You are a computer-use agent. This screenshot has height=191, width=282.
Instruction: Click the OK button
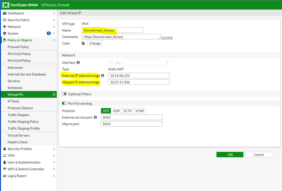pyautogui.click(x=230, y=155)
